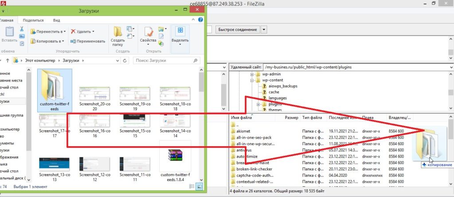Image resolution: width=454 pixels, height=197 pixels.
Task: Click Создать папку folder icon
Action: [x=118, y=32]
